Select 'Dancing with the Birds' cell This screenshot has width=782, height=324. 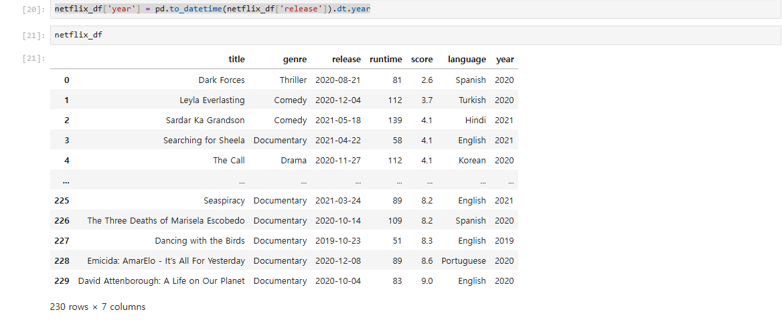(x=200, y=241)
